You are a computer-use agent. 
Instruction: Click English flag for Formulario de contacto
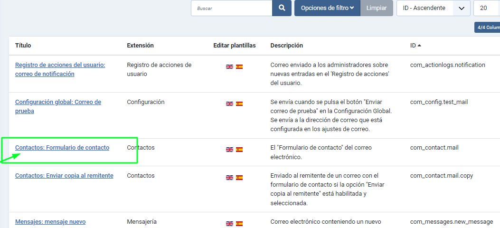click(x=229, y=150)
